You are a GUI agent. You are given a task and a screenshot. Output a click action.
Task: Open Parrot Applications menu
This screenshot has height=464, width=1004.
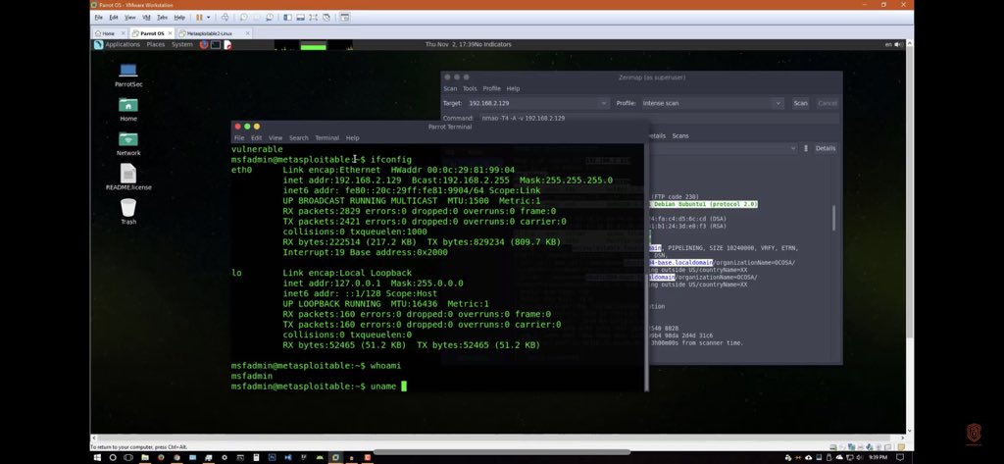pyautogui.click(x=123, y=44)
